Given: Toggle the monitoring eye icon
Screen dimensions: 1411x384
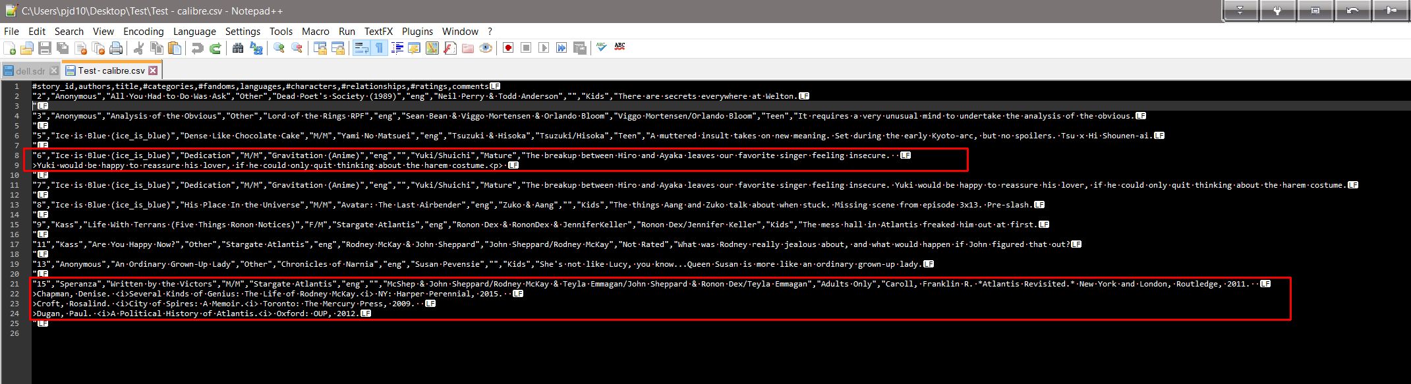Looking at the screenshot, I should coord(486,48).
